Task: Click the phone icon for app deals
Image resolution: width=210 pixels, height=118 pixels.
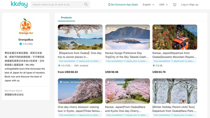Action: [109, 4]
